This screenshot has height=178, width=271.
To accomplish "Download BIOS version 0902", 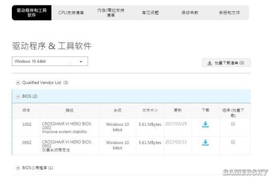I will 205,143.
